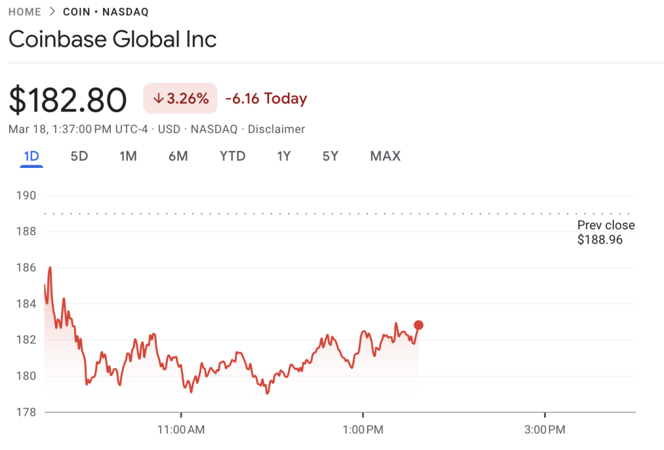
Task: Switch chart to YTD view
Action: pos(232,156)
